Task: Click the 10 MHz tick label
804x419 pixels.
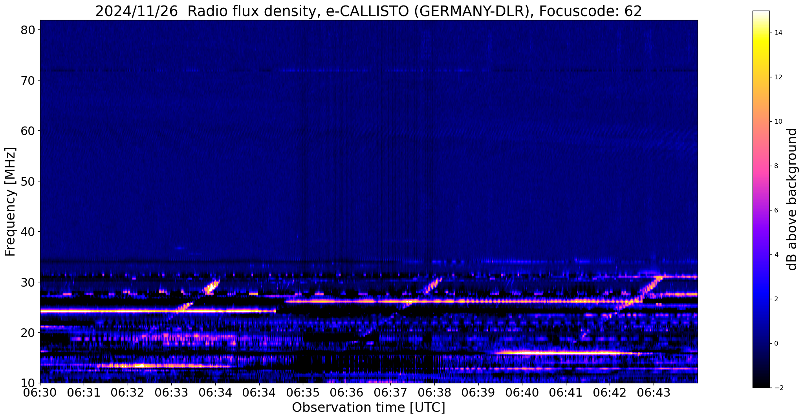Action: pos(28,383)
